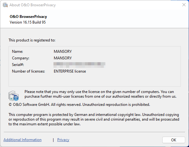Image resolution: width=189 pixels, height=147 pixels.
Task: Click the O&O BrowserPrivacy title bar icon
Action: (x=5, y=5)
